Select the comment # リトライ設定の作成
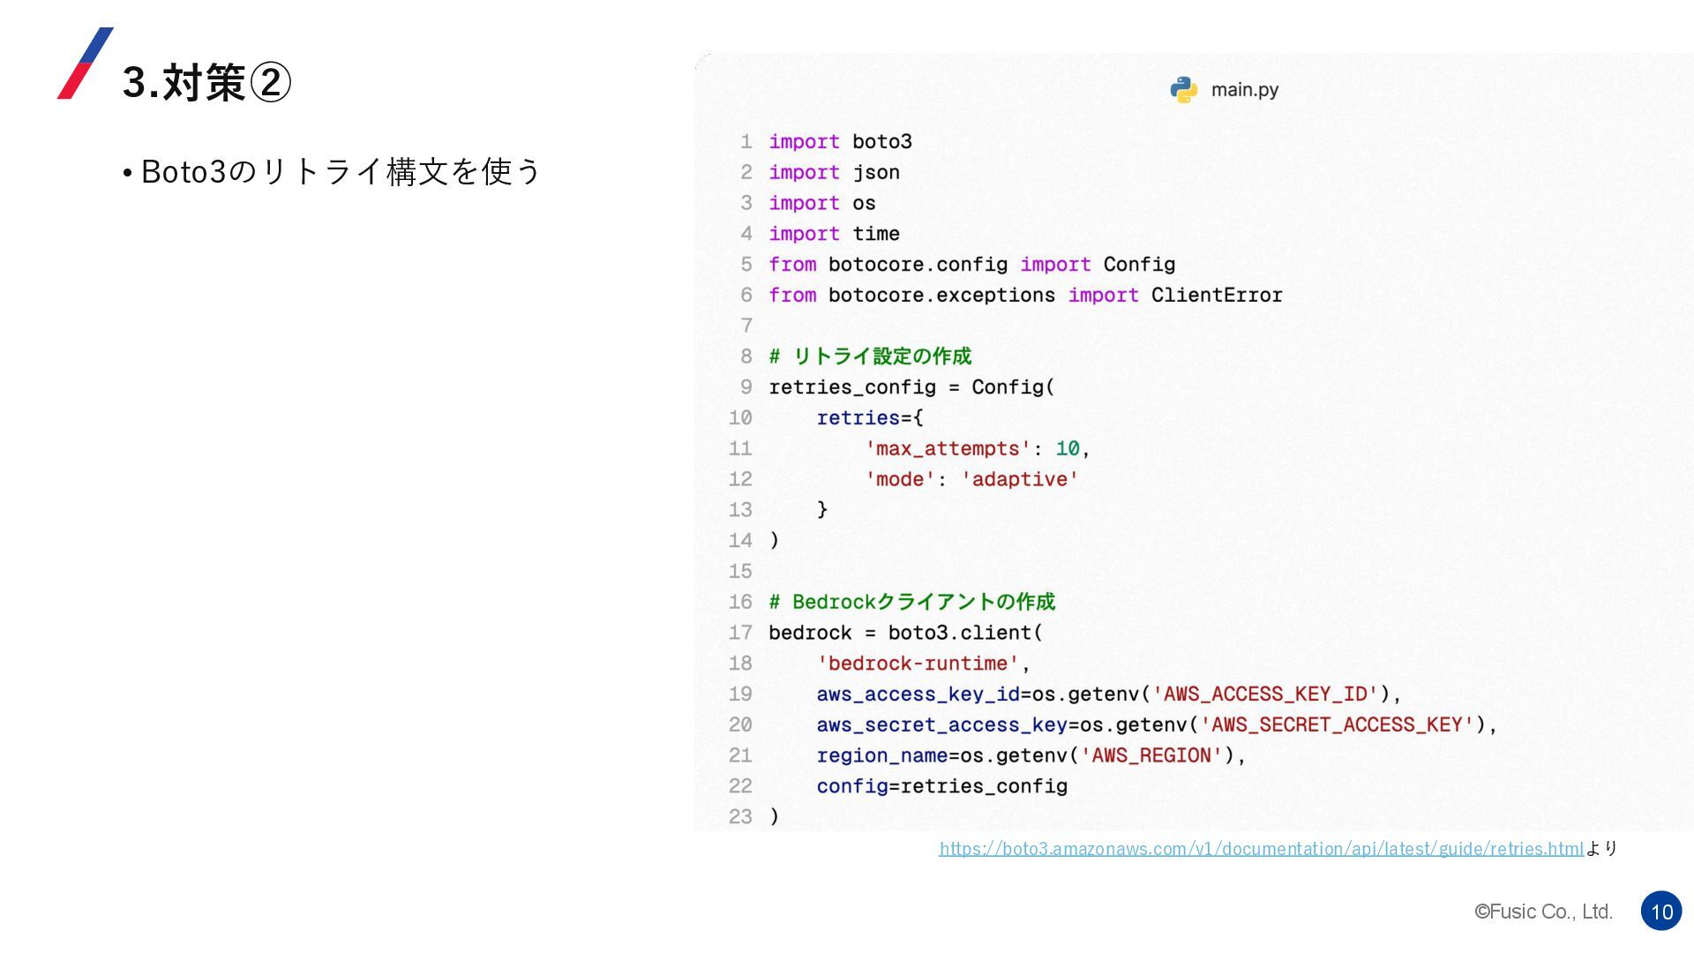This screenshot has height=953, width=1694. tap(870, 356)
